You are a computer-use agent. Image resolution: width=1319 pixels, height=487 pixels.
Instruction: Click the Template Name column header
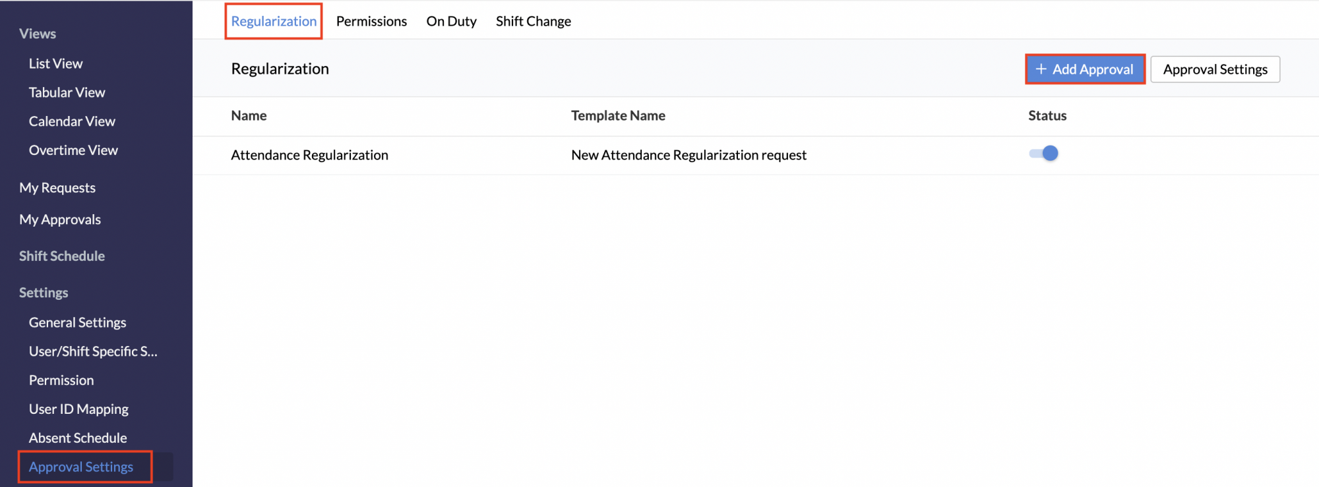pos(618,115)
